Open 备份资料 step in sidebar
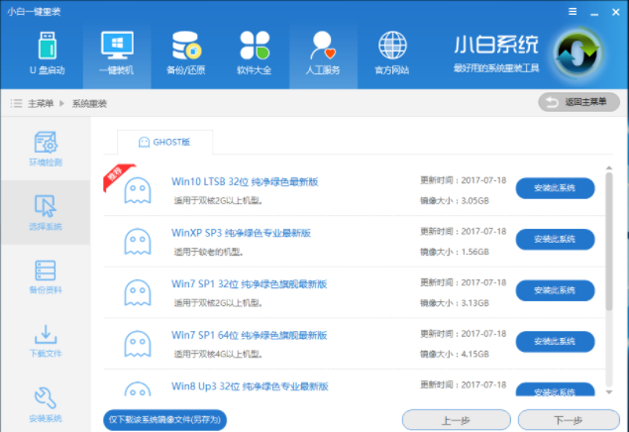The width and height of the screenshot is (629, 432). point(45,276)
